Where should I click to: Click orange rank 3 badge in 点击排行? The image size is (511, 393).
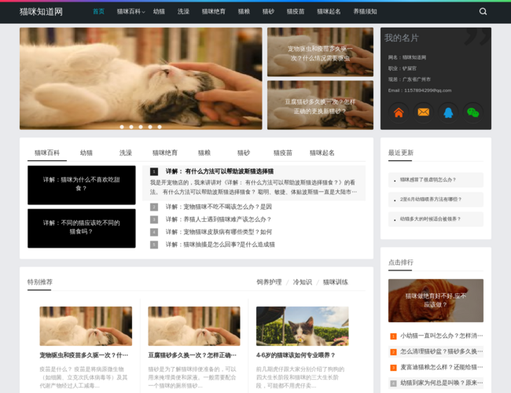(x=393, y=368)
